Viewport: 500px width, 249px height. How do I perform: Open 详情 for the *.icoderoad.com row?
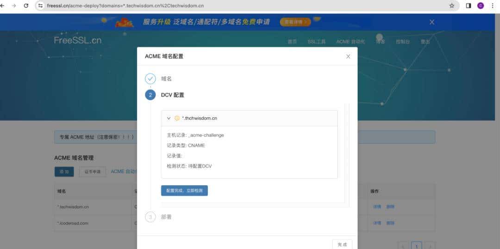point(377,223)
